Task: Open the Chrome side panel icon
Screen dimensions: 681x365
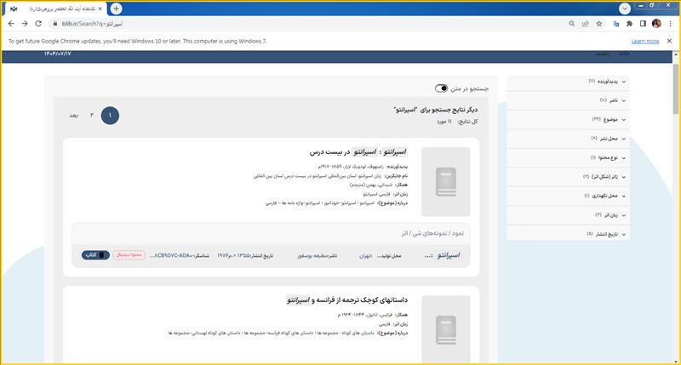Action: tap(643, 24)
